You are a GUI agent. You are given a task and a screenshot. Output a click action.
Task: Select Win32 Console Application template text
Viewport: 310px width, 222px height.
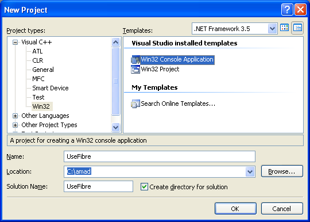(x=177, y=59)
